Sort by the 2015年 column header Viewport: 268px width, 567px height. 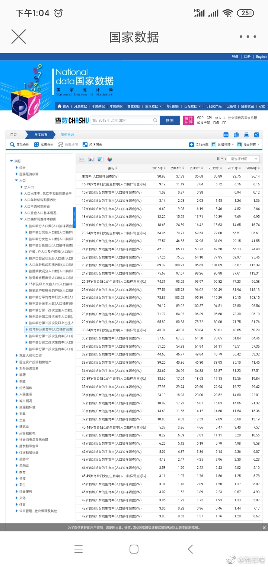tap(159, 168)
